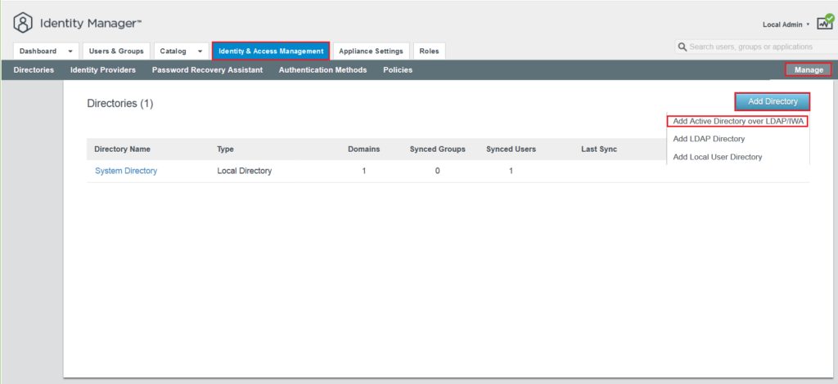Open the System Directory link

tap(126, 171)
